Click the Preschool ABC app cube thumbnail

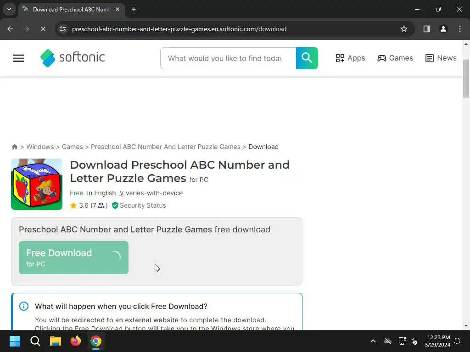(x=37, y=184)
